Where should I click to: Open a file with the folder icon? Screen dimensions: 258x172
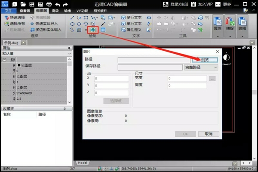point(23,4)
